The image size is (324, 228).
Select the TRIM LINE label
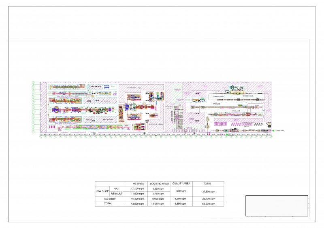point(217,104)
